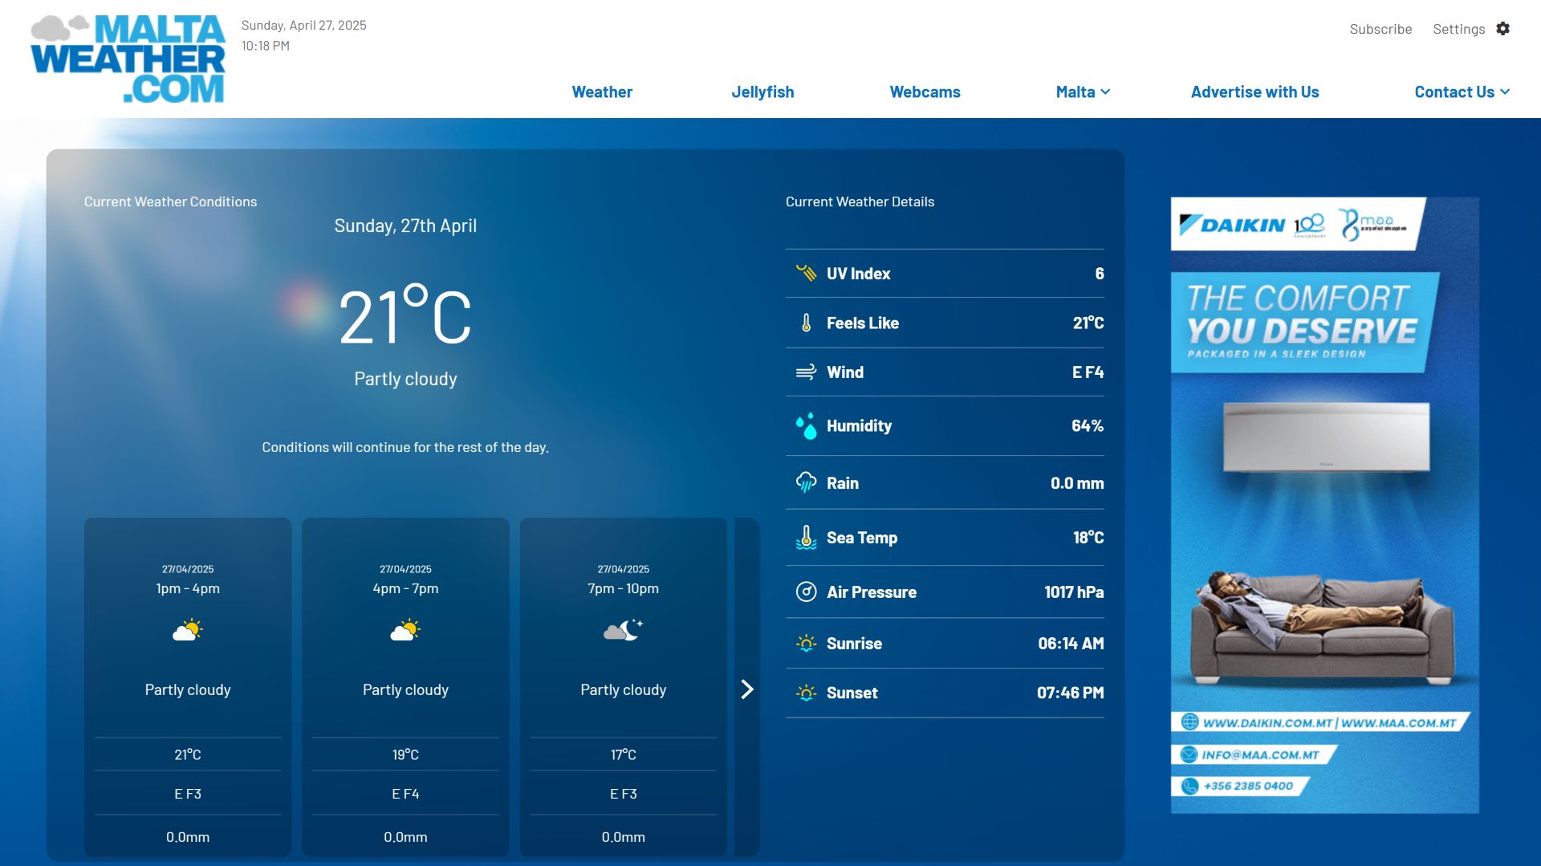Click 0.0mm in 4pm - 7pm card
The width and height of the screenshot is (1541, 866).
(x=405, y=837)
